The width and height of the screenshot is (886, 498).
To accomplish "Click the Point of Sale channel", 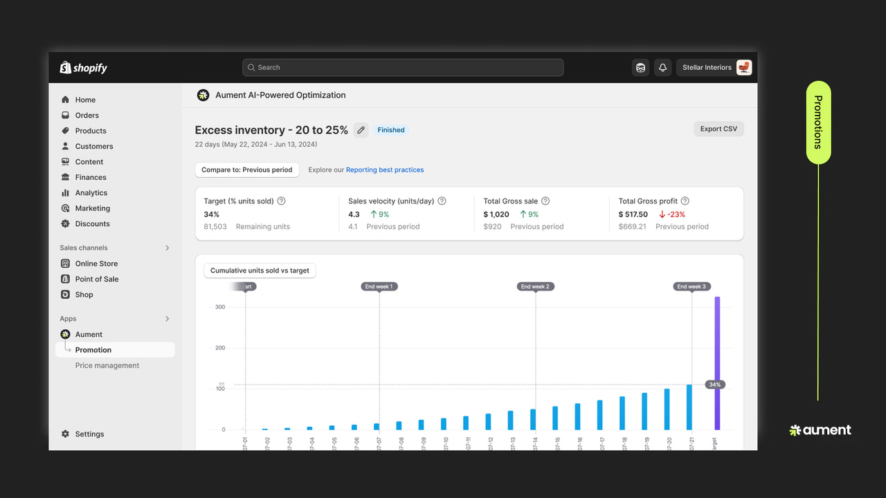I will click(x=96, y=279).
